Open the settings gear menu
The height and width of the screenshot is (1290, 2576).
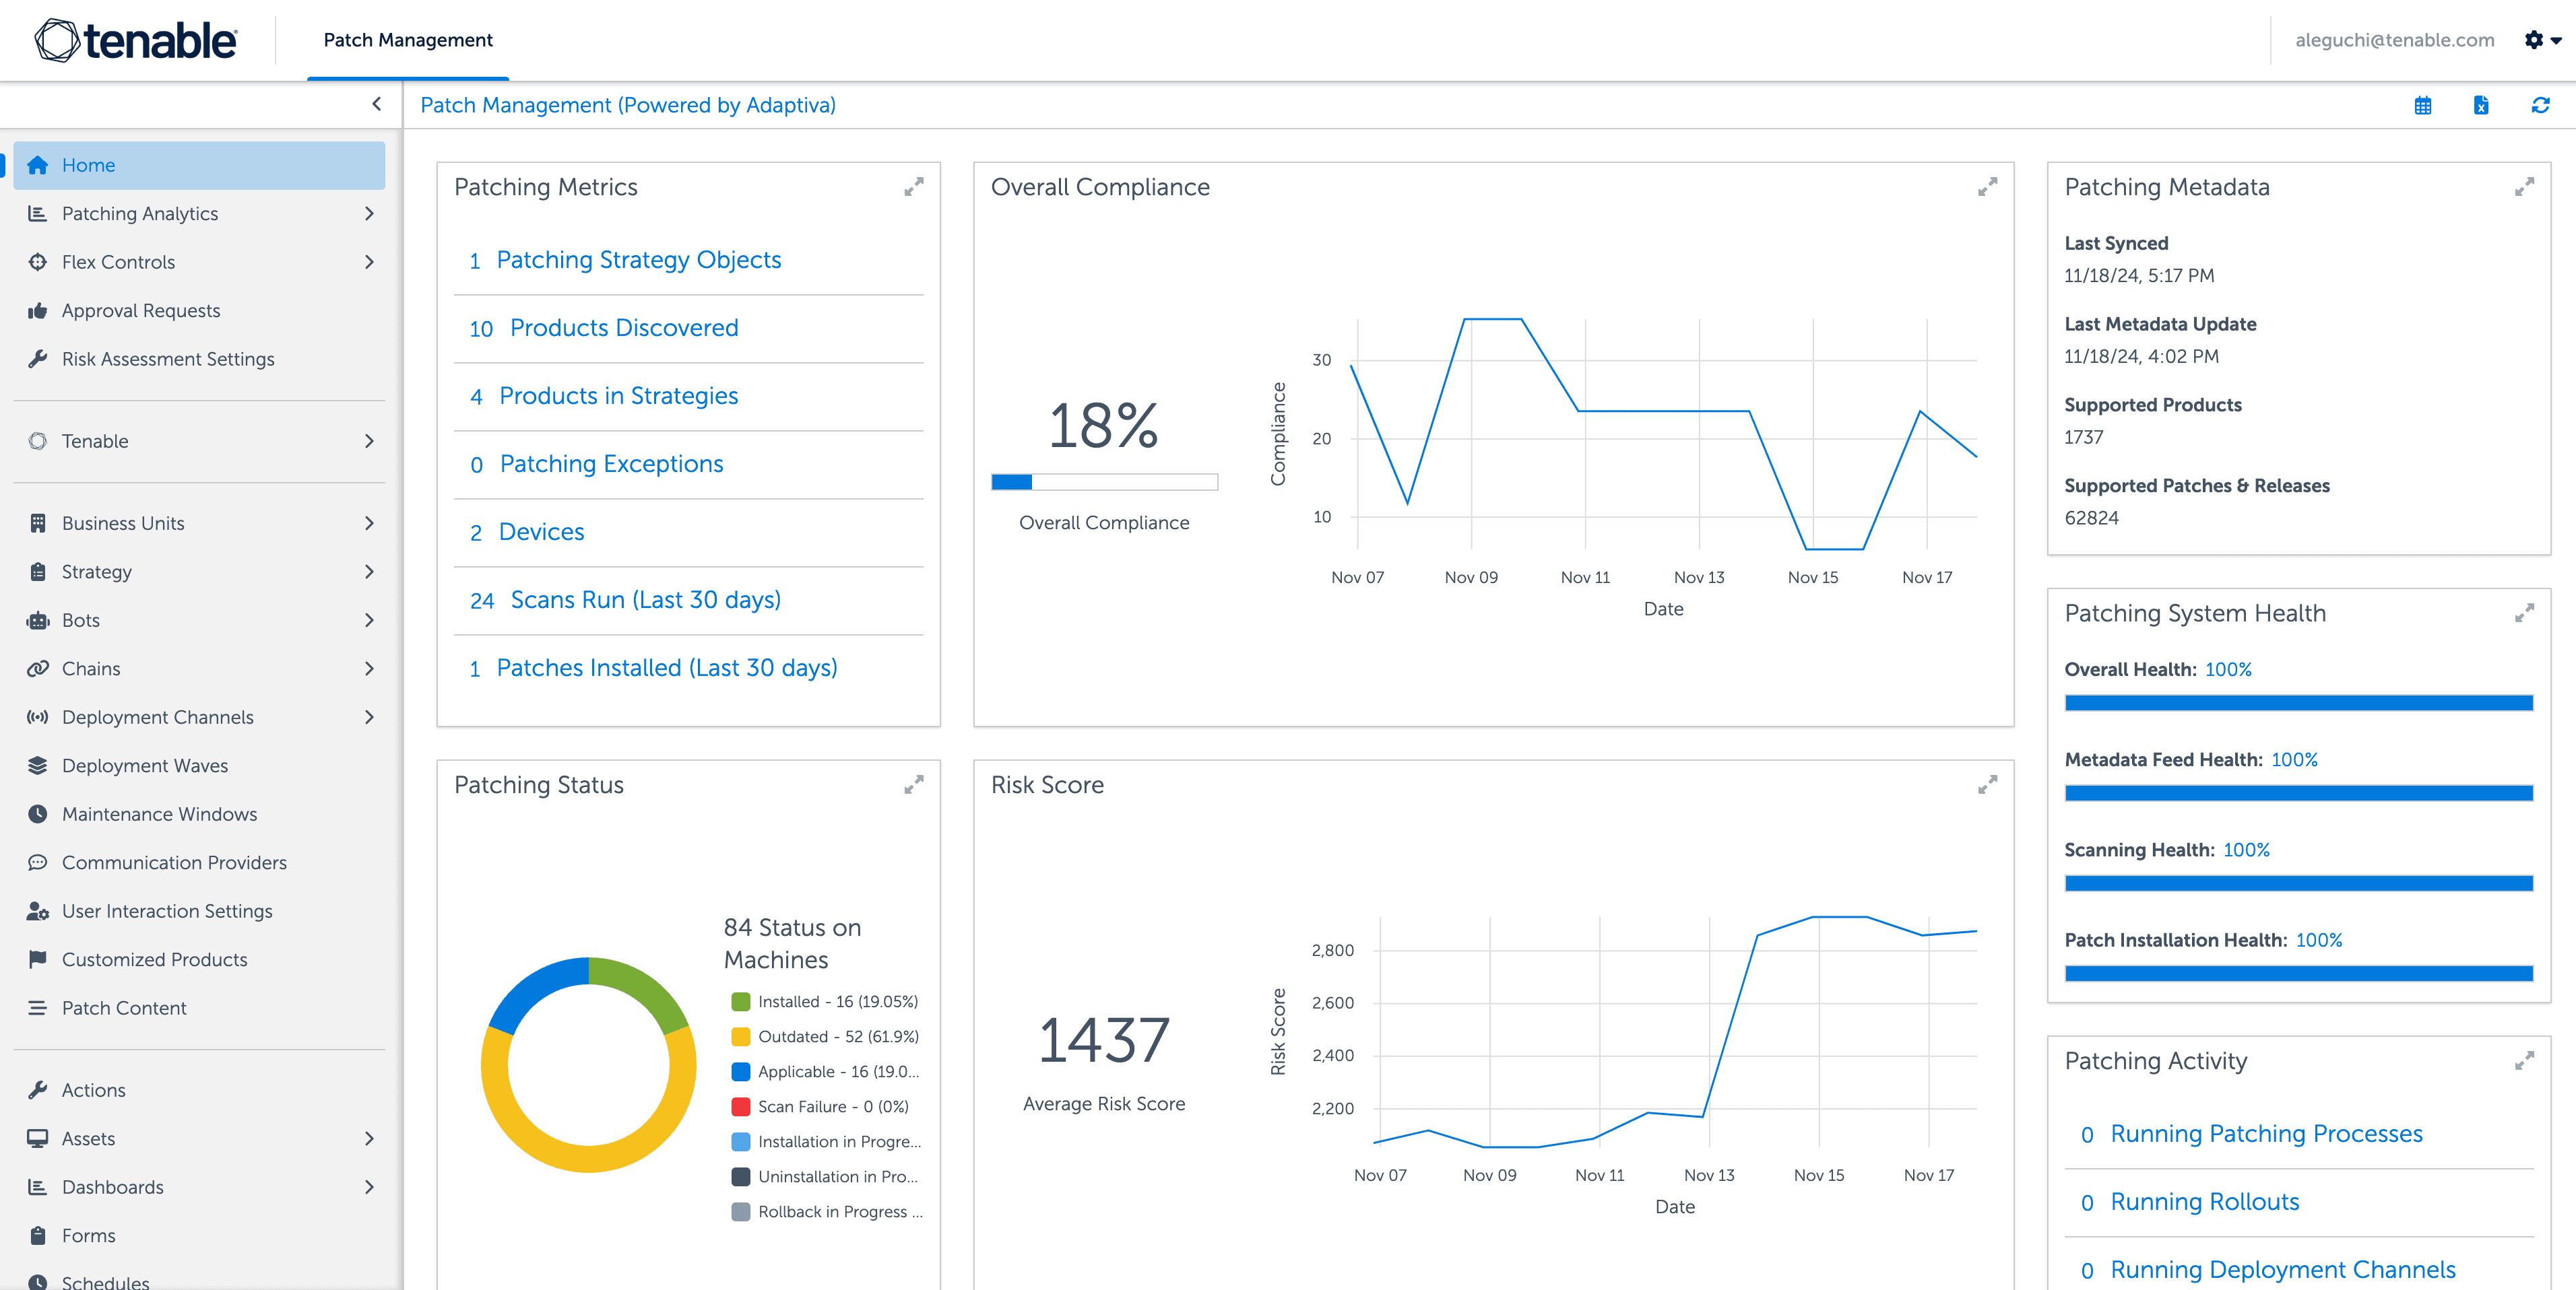tap(2534, 40)
